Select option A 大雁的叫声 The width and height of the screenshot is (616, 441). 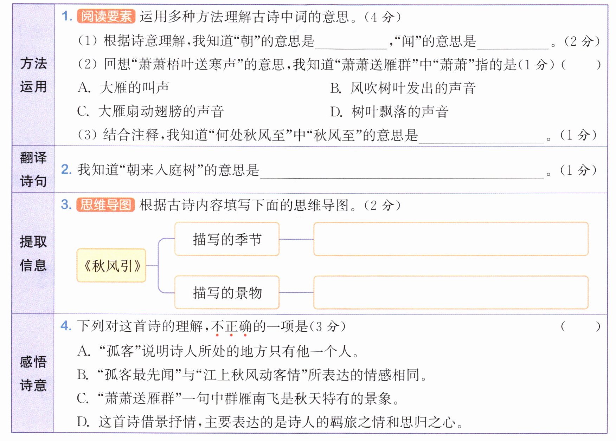click(123, 87)
